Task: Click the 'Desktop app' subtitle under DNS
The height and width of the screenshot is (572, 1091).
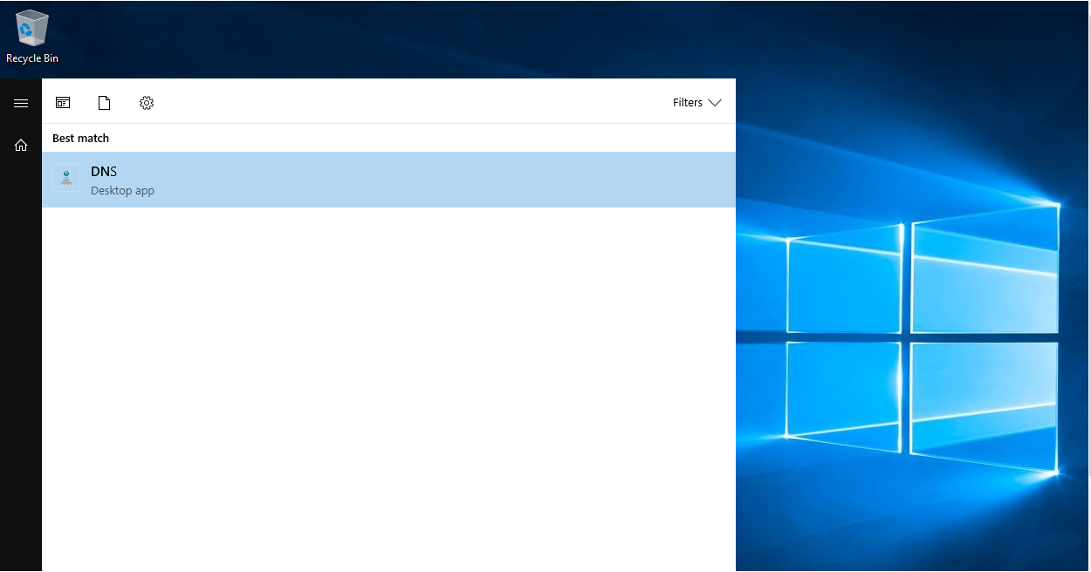Action: [122, 191]
